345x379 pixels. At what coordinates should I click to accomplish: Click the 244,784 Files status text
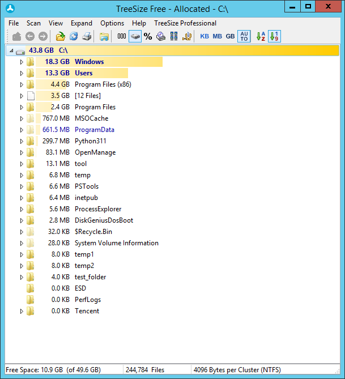click(145, 370)
